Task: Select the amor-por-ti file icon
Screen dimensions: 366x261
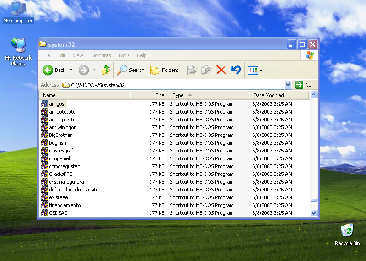Action: click(x=45, y=119)
